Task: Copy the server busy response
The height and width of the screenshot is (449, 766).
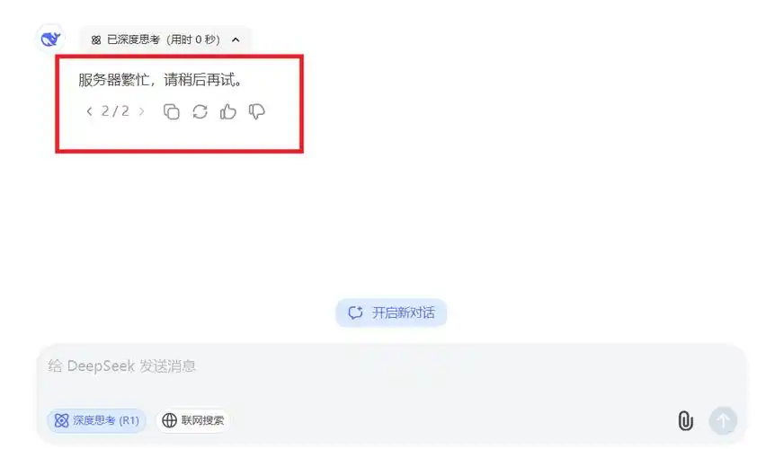Action: click(172, 111)
